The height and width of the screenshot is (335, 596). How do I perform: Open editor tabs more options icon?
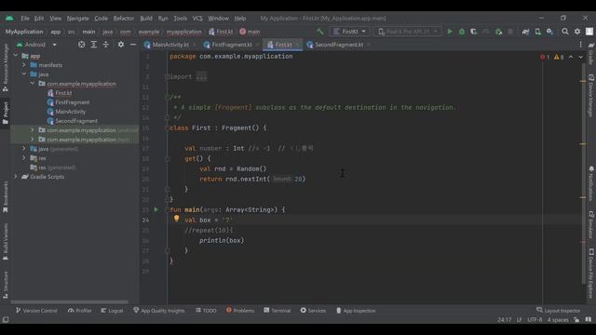(x=580, y=45)
